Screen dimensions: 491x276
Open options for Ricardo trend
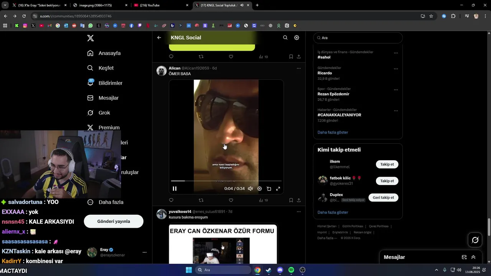click(396, 69)
